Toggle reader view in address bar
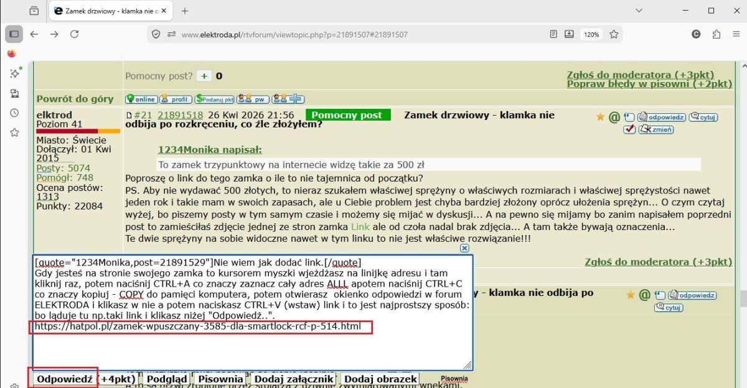The image size is (747, 388). click(x=553, y=34)
